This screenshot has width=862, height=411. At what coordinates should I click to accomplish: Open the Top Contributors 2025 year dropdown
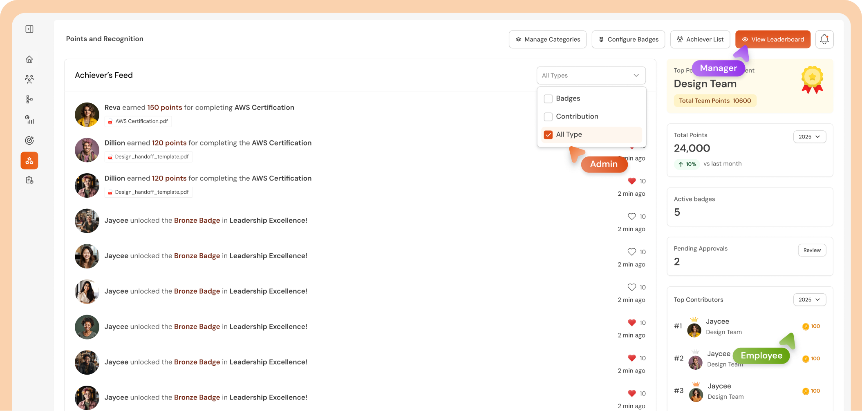tap(809, 300)
